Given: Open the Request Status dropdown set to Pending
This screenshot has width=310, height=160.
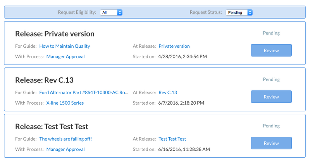Looking at the screenshot, I should [239, 12].
